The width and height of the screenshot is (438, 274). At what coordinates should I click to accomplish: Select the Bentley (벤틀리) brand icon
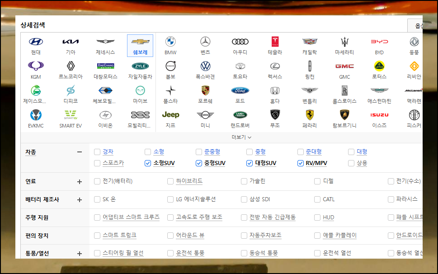pyautogui.click(x=310, y=90)
